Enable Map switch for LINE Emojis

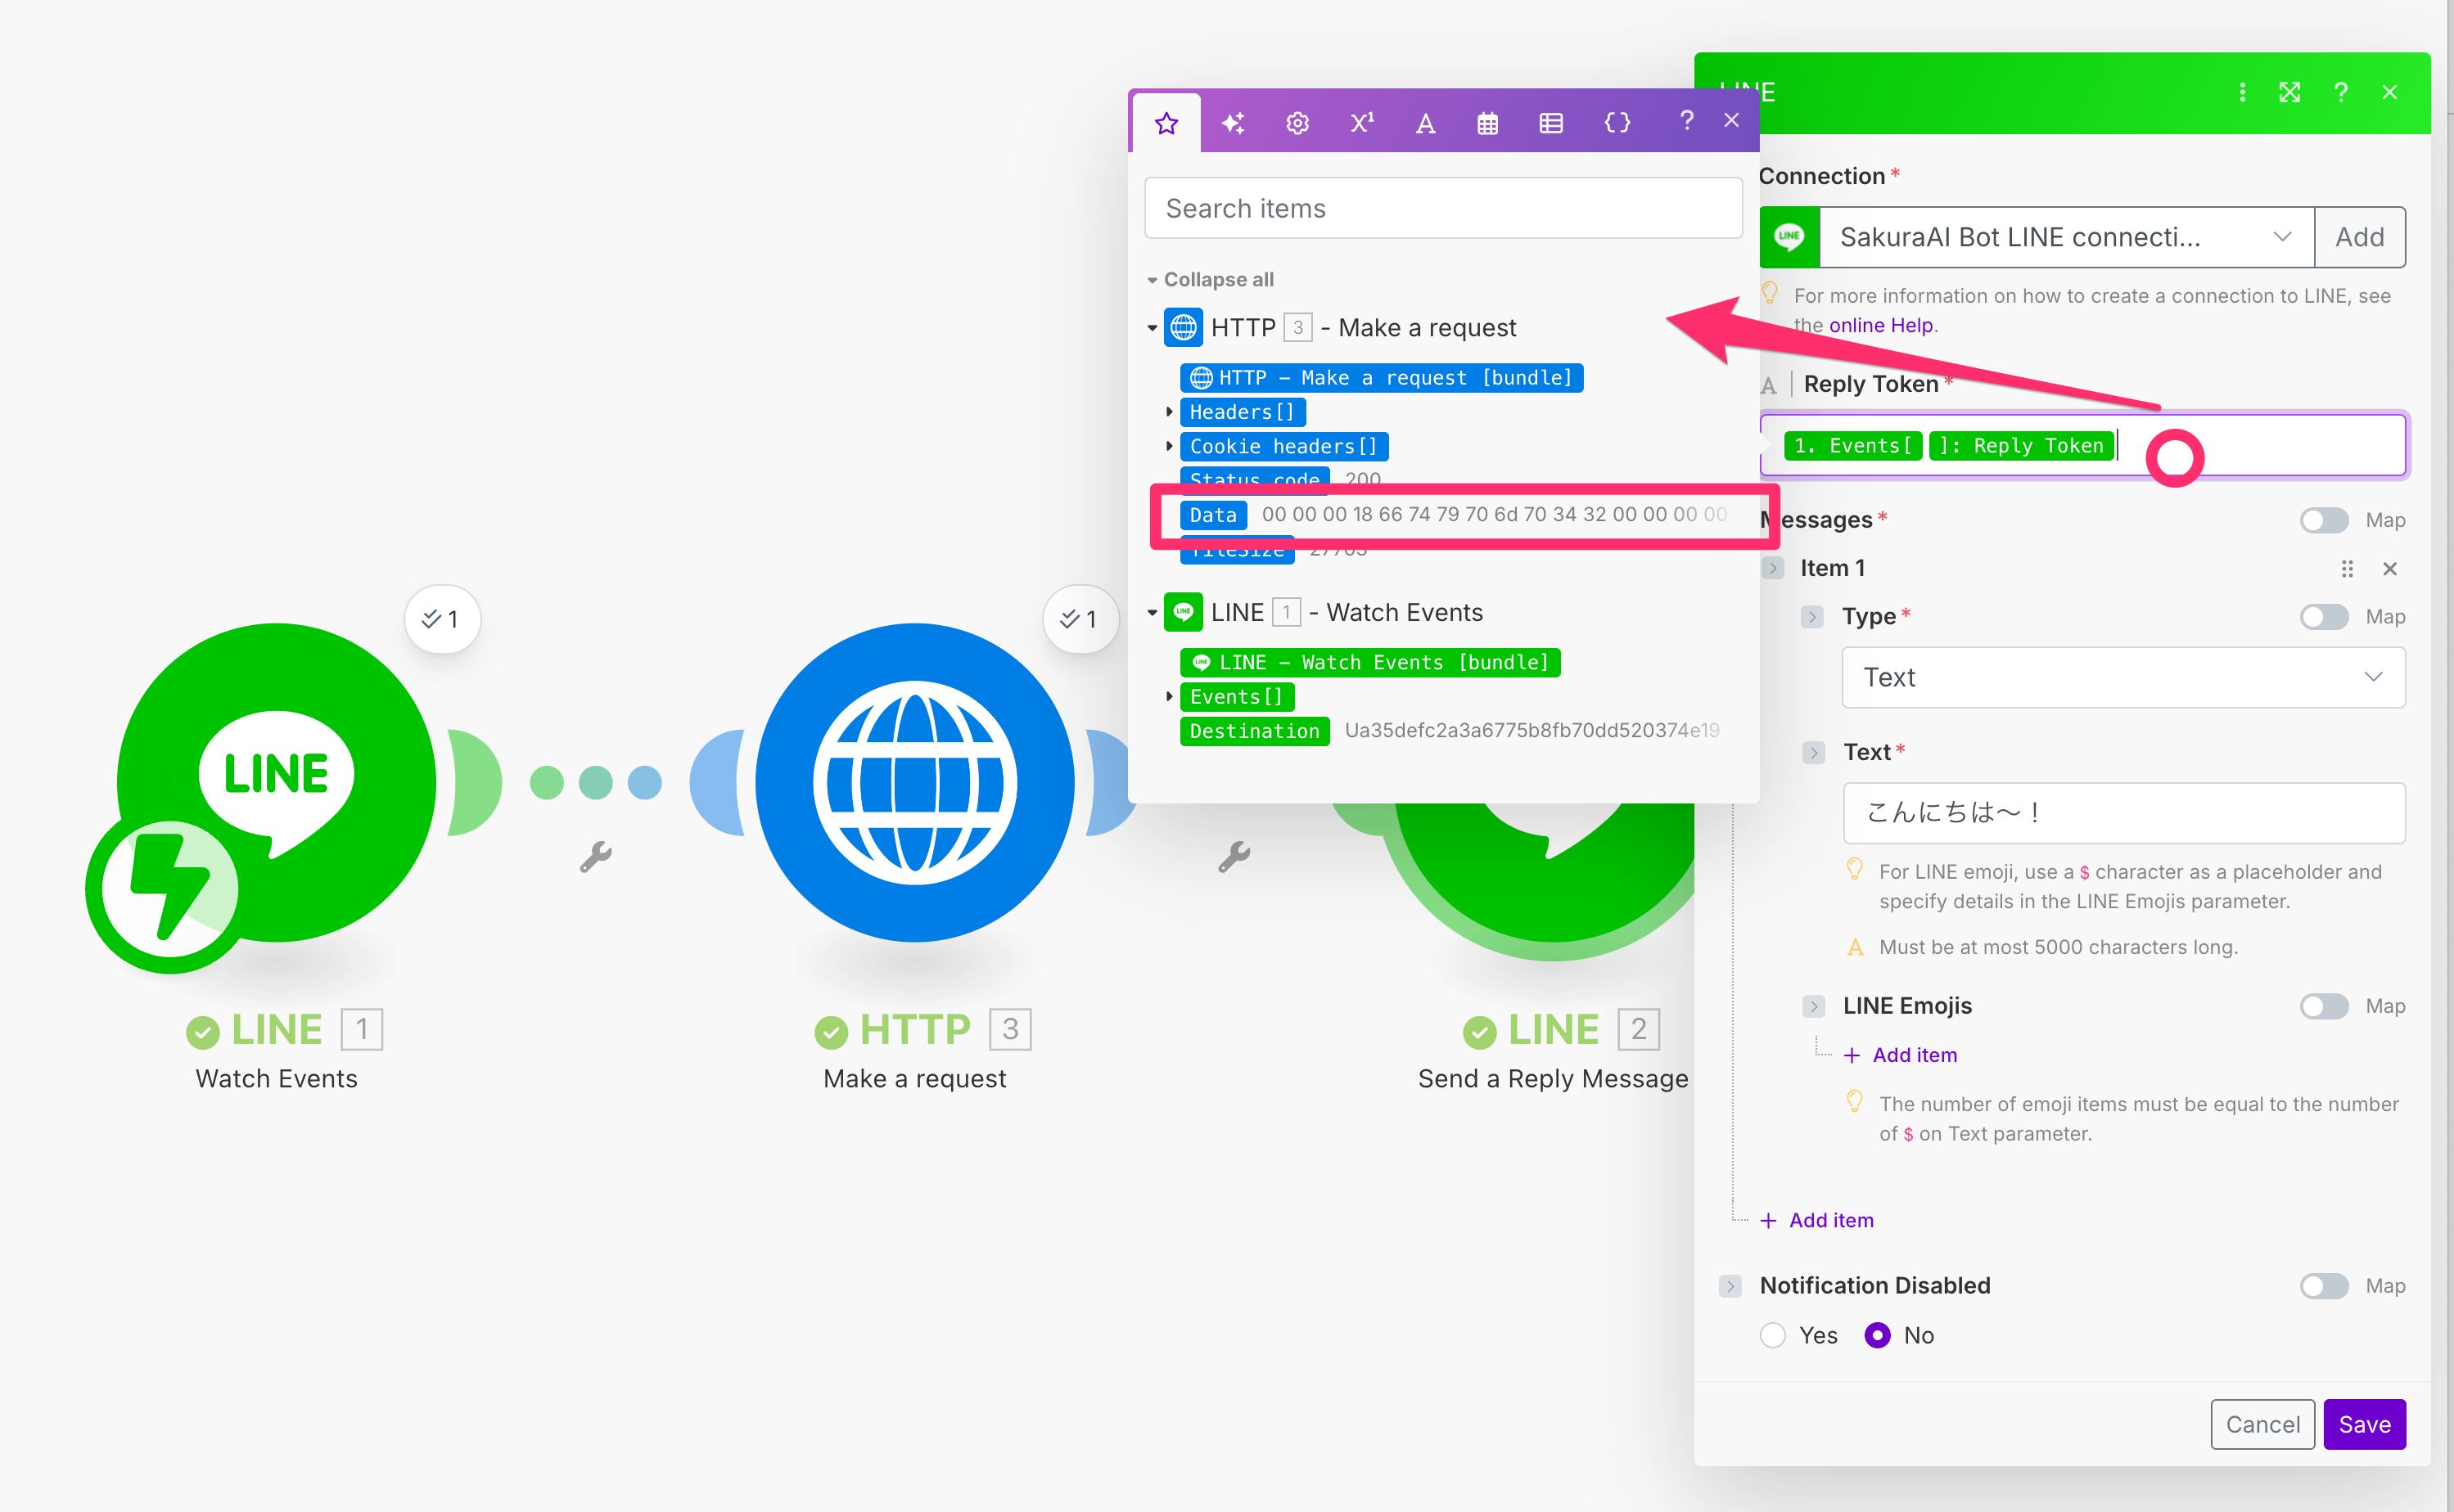pyautogui.click(x=2323, y=1006)
